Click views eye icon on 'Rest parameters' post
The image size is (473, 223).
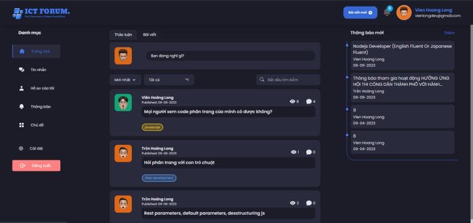292,203
